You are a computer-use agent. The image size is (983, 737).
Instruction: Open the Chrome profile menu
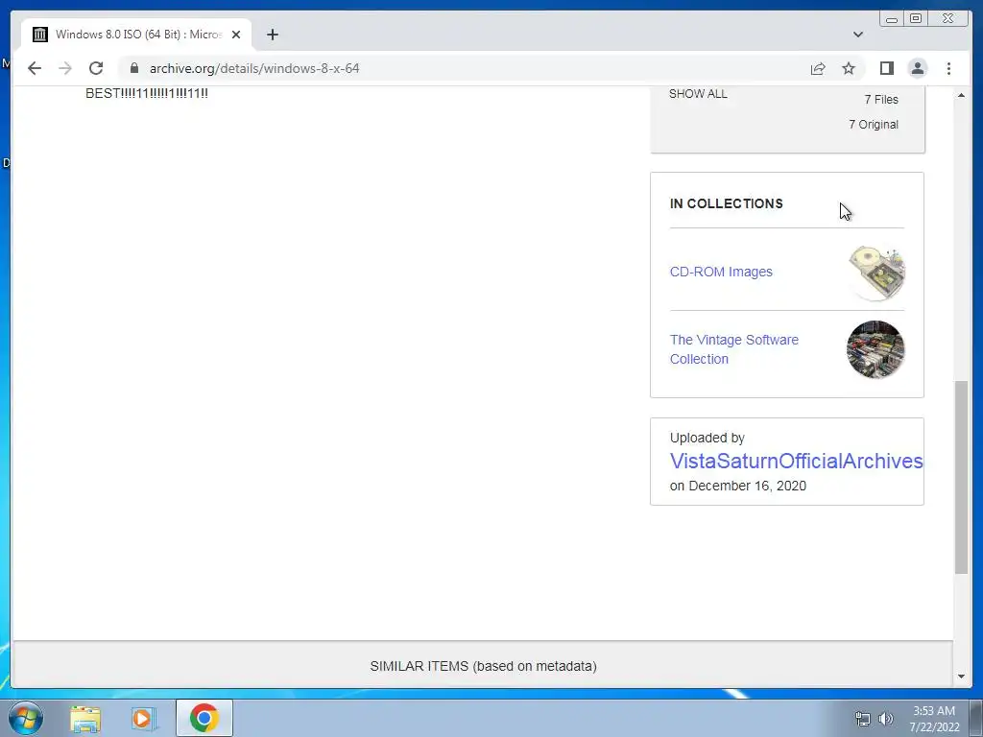917,68
